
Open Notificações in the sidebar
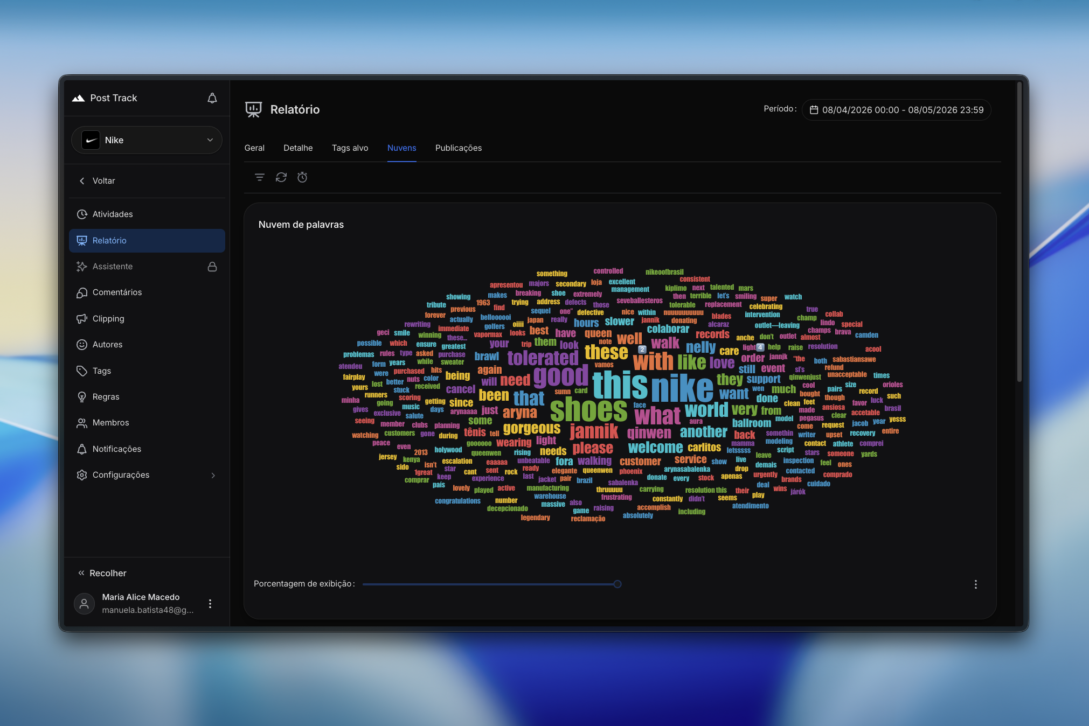point(147,449)
